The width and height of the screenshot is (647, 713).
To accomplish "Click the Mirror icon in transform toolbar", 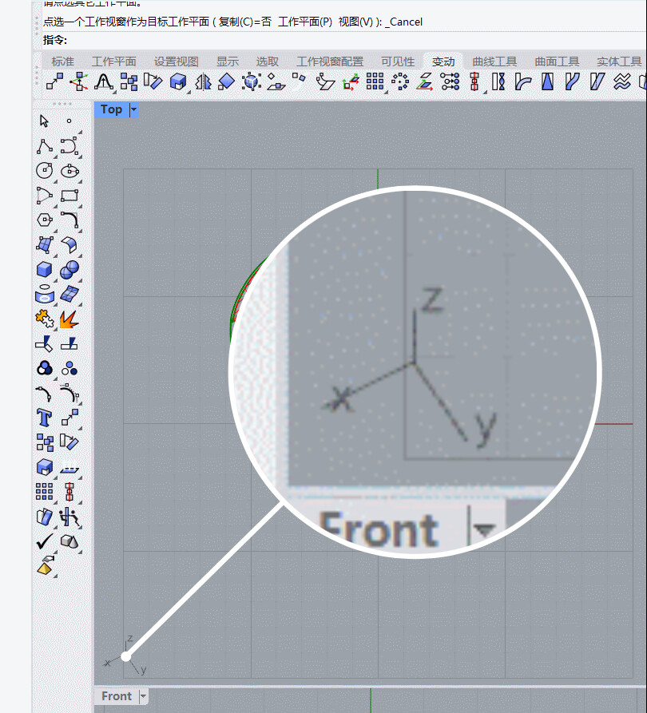I will [x=203, y=81].
